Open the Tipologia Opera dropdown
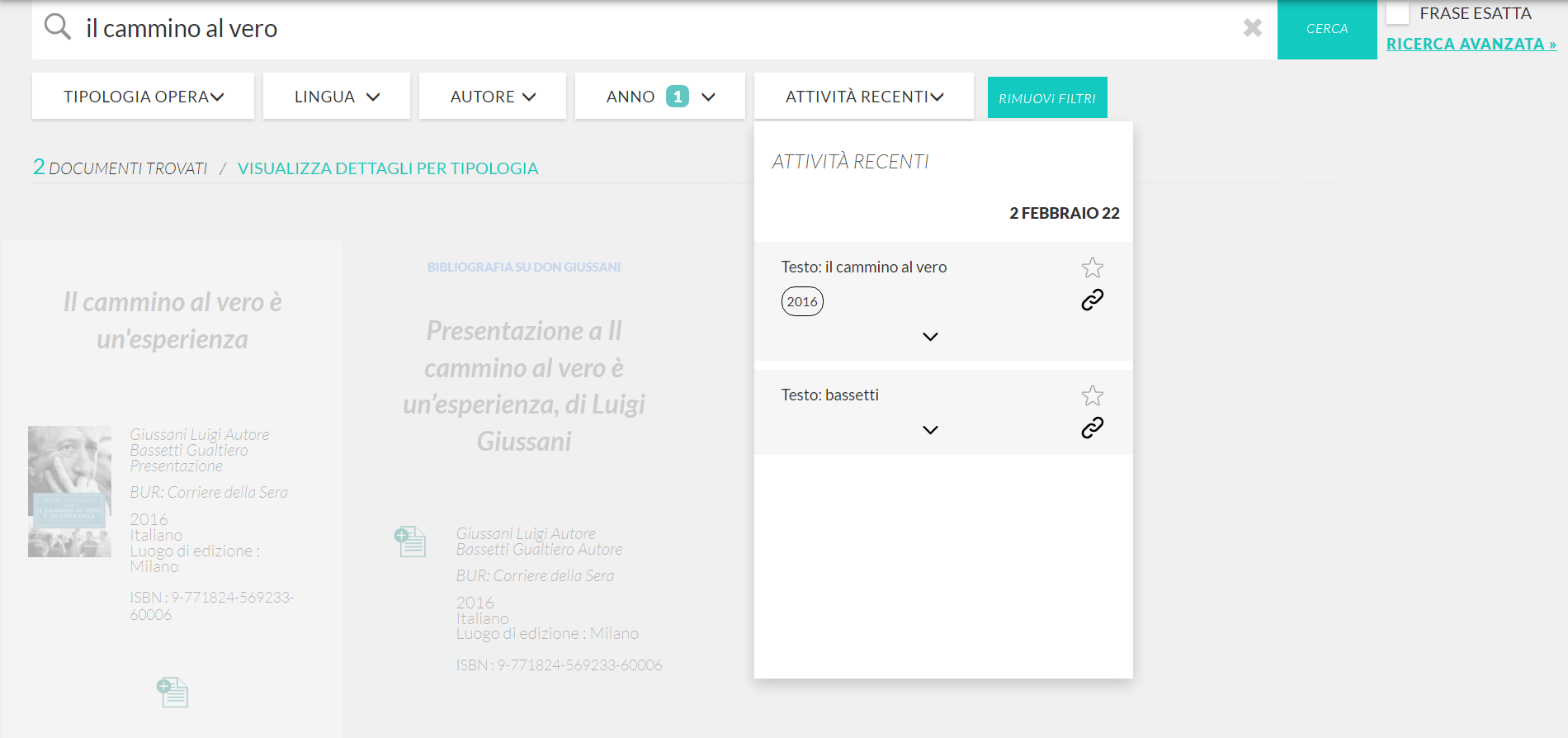The height and width of the screenshot is (738, 1568). [143, 97]
